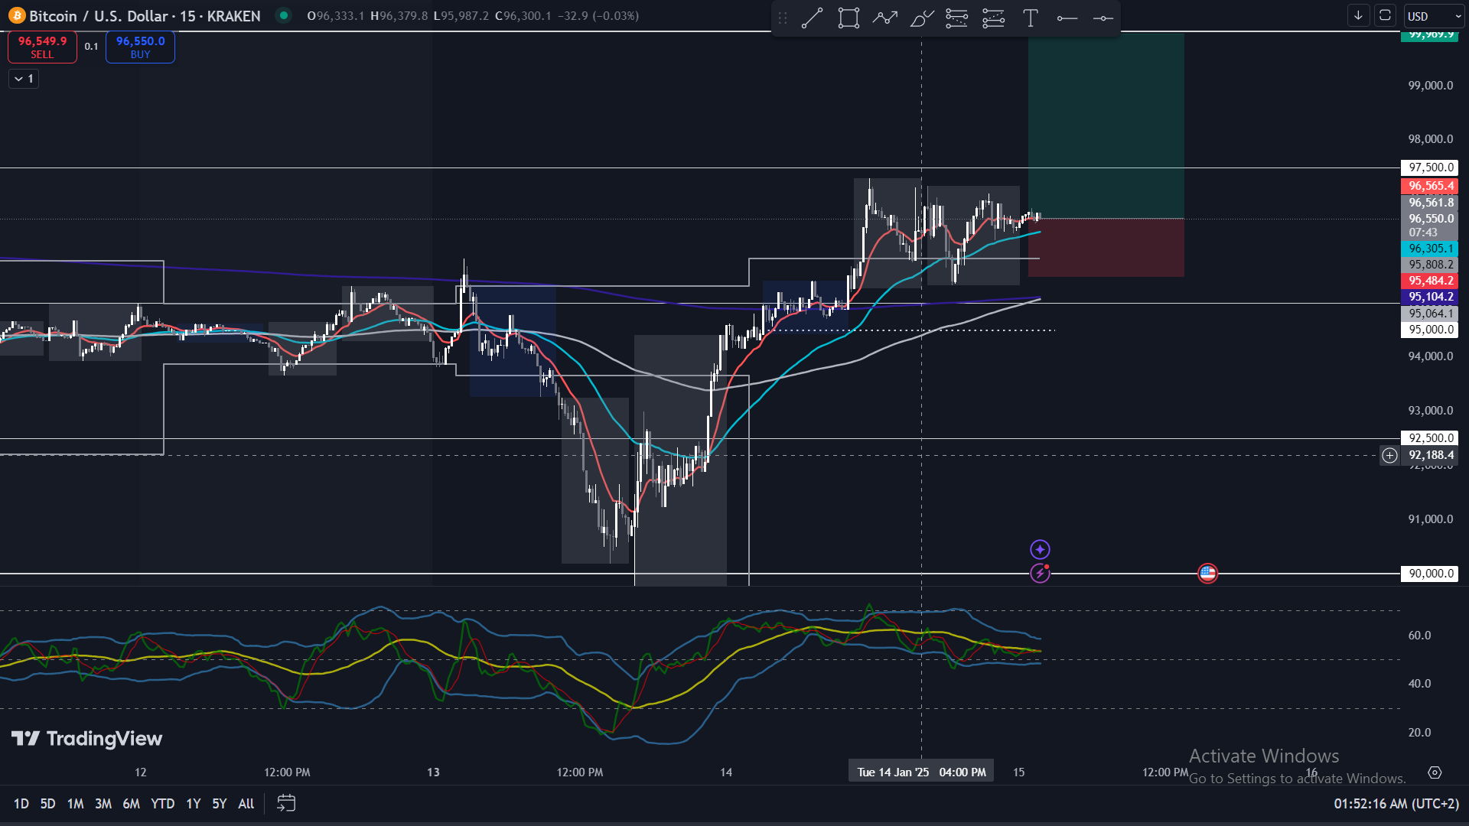1469x826 pixels.
Task: Click the US flag economic event marker
Action: (x=1207, y=573)
